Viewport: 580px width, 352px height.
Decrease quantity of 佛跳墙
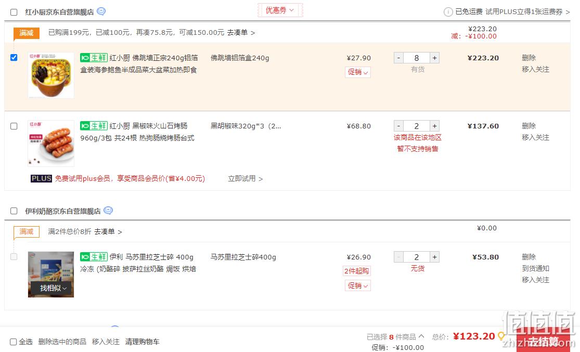(x=398, y=58)
